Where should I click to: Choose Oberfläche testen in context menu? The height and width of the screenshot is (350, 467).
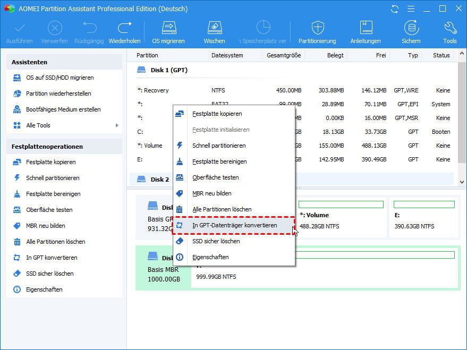coord(234,178)
